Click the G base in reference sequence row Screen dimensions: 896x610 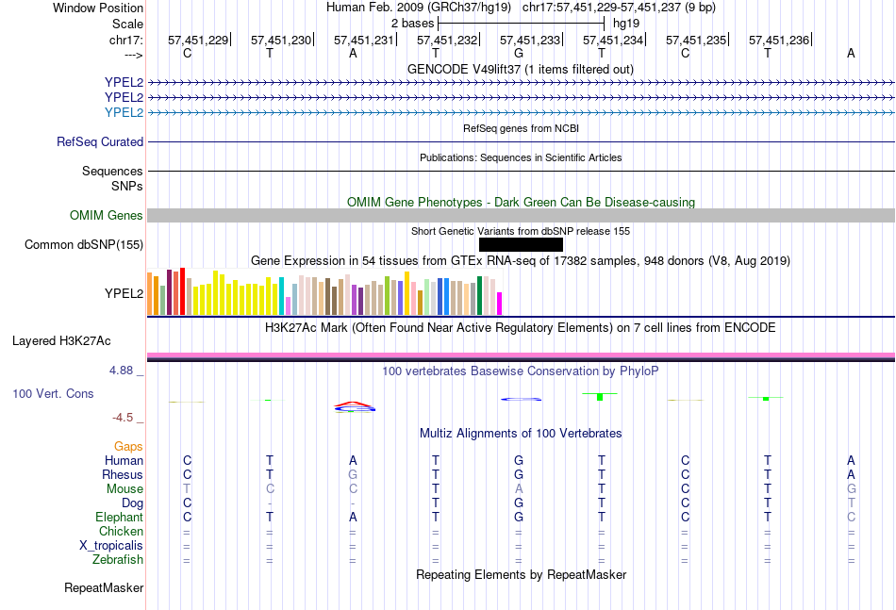[519, 53]
